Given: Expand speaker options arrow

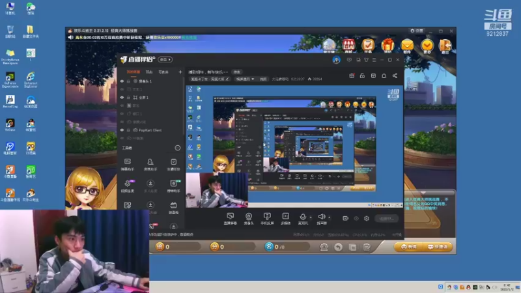Looking at the screenshot, I should coord(330,217).
